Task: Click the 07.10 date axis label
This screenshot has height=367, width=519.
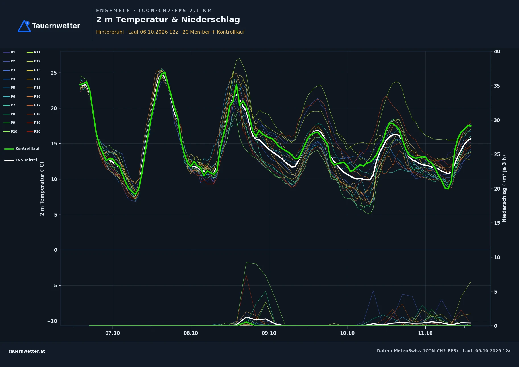Action: (x=113, y=333)
